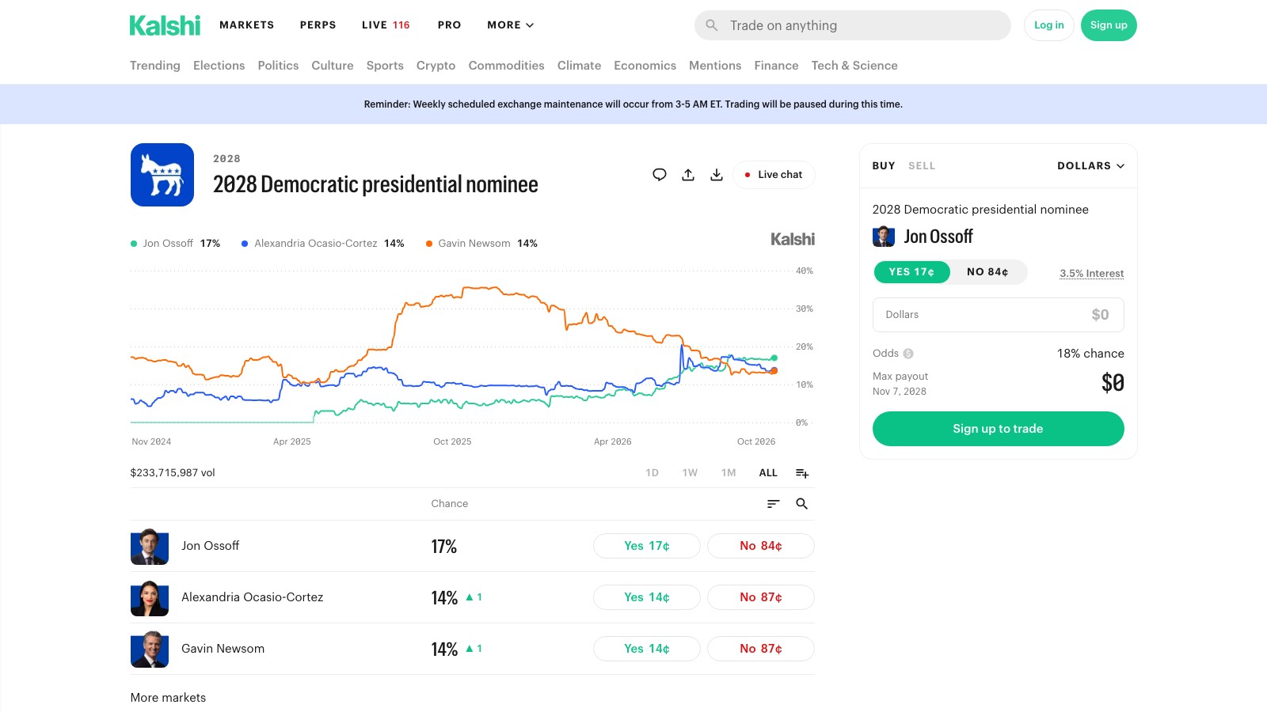Open the MARKETS menu

[x=246, y=25]
